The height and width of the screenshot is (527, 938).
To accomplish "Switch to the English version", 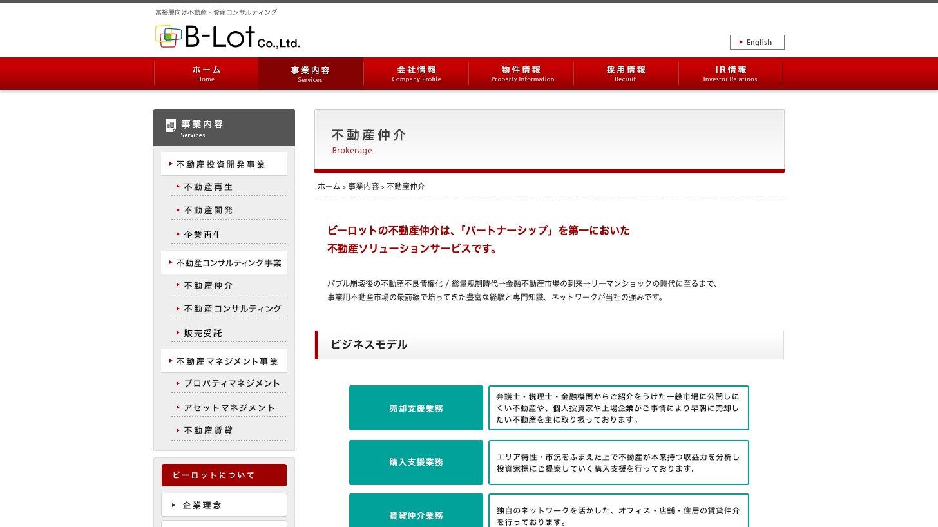I will (757, 42).
